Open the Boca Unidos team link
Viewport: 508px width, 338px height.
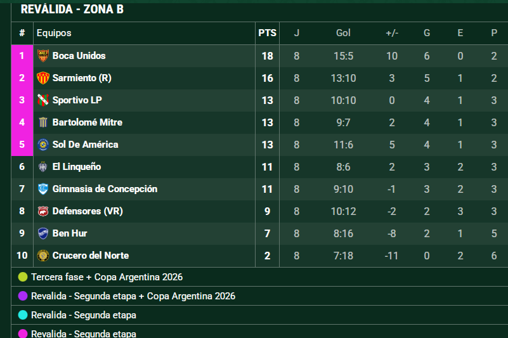tap(79, 56)
